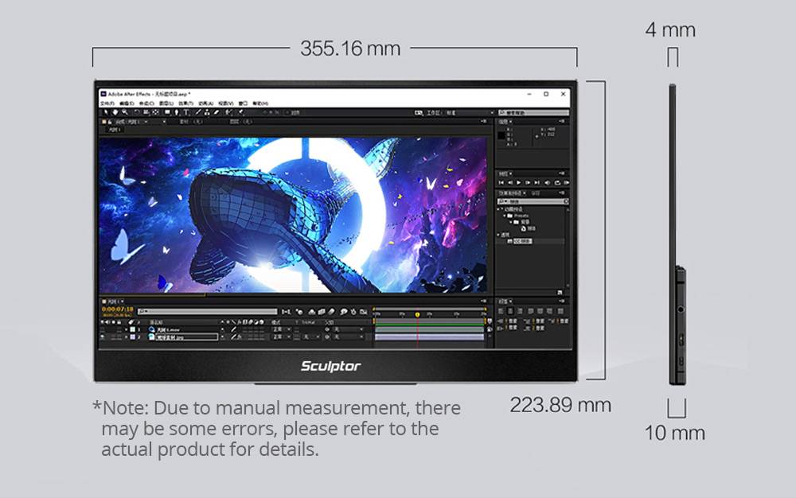This screenshot has height=498, width=796.
Task: Click the effects panel search field
Action: click(x=533, y=201)
